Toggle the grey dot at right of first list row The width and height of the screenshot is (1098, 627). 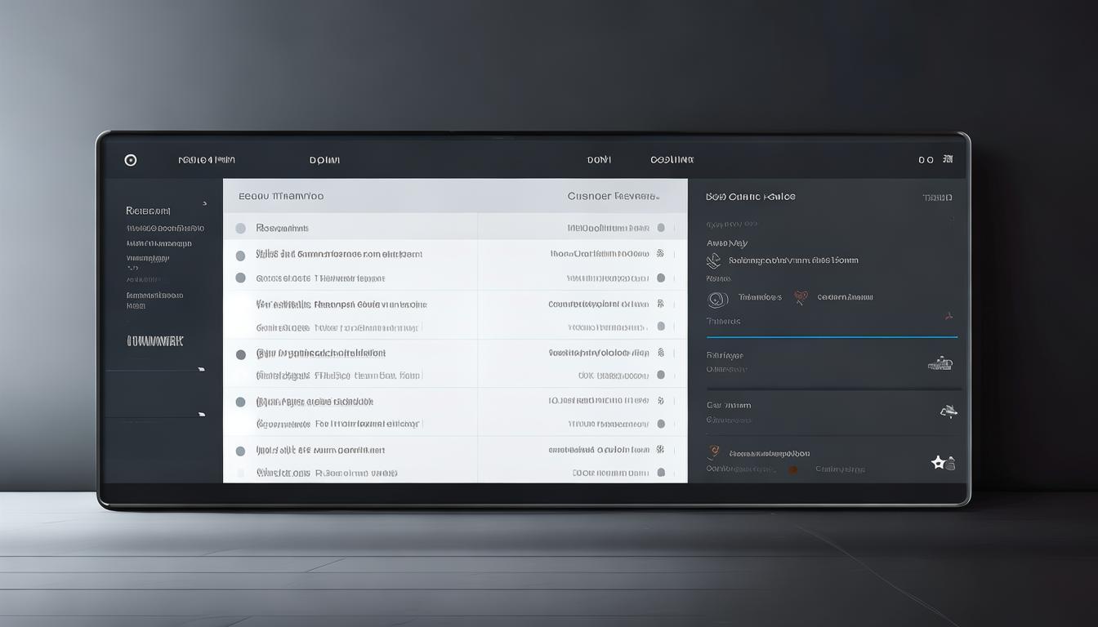pos(661,229)
